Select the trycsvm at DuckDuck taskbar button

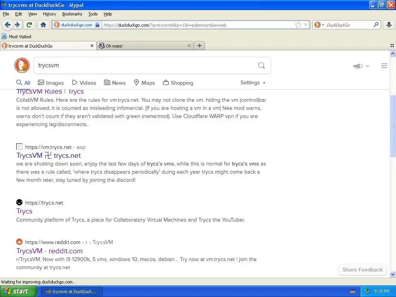coord(72,292)
